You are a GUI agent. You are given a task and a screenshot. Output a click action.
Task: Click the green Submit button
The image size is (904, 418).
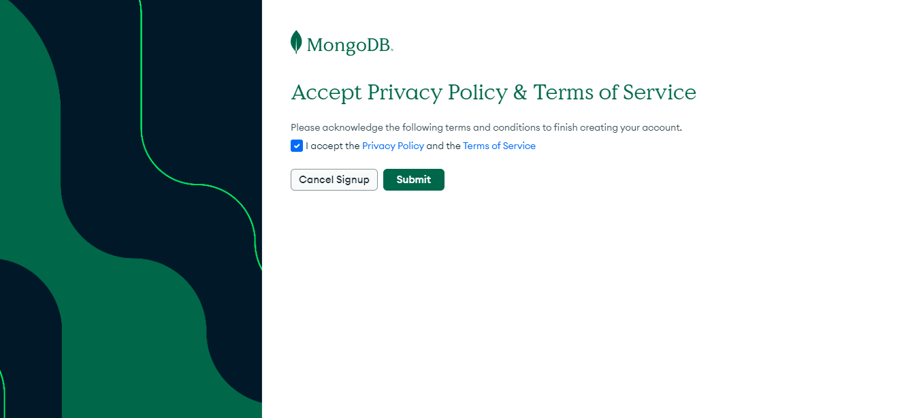click(413, 180)
